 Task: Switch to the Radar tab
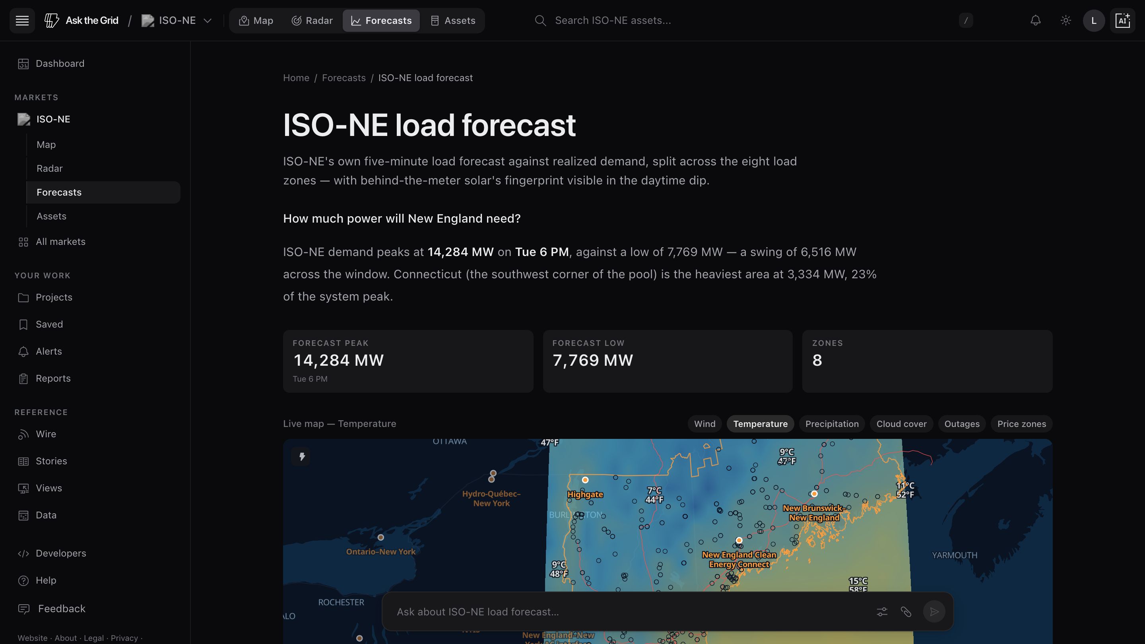(312, 20)
